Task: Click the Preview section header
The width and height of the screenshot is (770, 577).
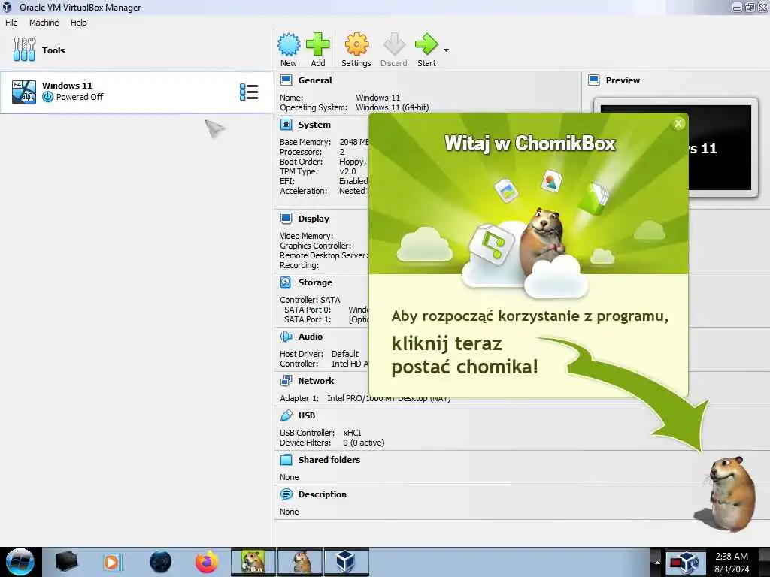Action: click(623, 80)
